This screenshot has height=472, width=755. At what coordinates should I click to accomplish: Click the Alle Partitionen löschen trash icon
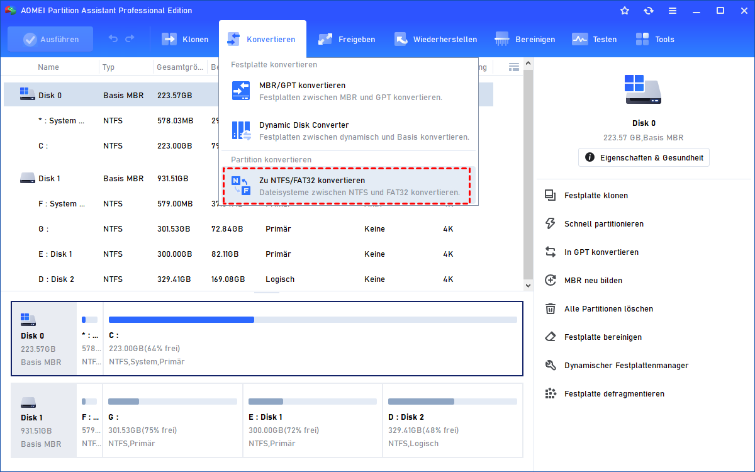[551, 309]
